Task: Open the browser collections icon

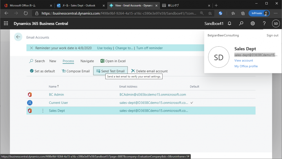Action: 243,13
